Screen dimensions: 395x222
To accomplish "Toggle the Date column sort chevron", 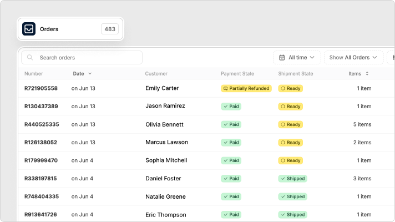I will coord(90,74).
